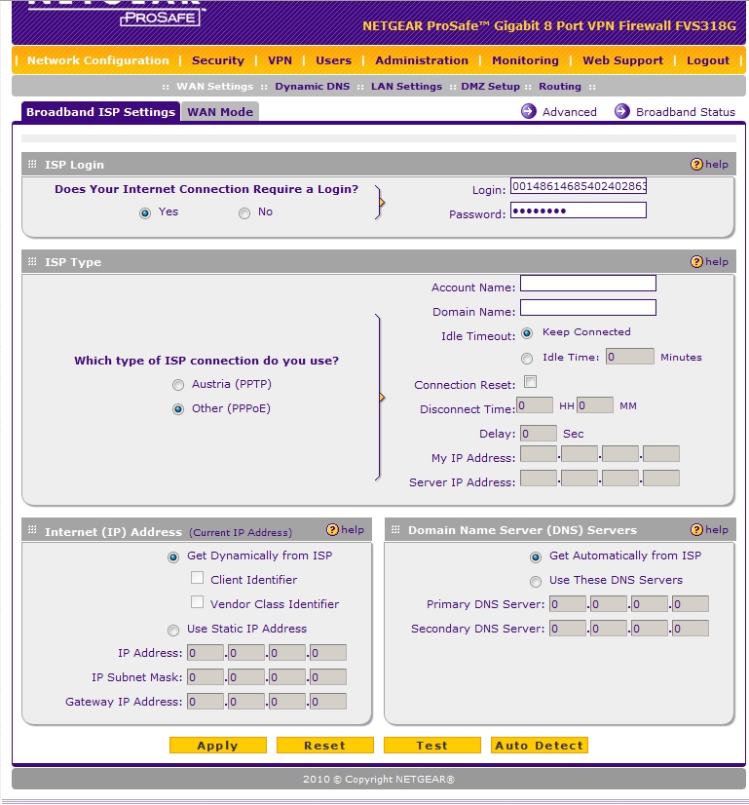
Task: Select No for login required
Action: point(244,213)
